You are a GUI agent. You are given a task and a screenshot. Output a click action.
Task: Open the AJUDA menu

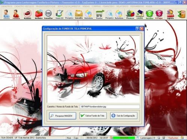tap(149, 6)
